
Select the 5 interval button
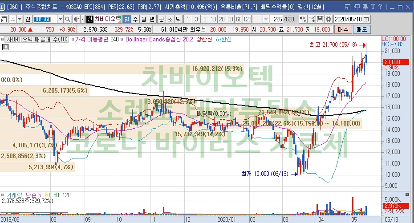(205, 19)
